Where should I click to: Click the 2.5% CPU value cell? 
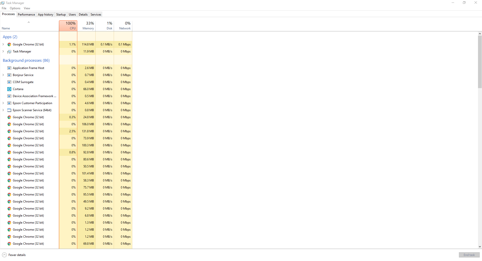point(68,131)
